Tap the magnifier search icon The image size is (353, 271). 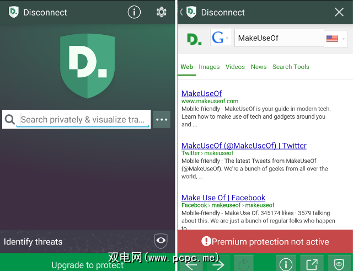coord(10,119)
